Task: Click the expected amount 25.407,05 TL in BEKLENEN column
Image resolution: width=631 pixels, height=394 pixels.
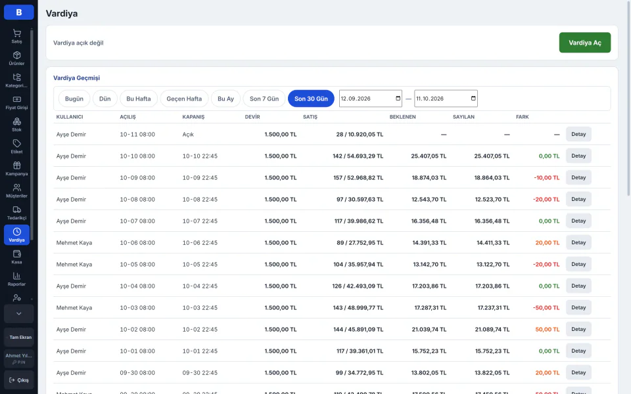Action: coord(429,156)
